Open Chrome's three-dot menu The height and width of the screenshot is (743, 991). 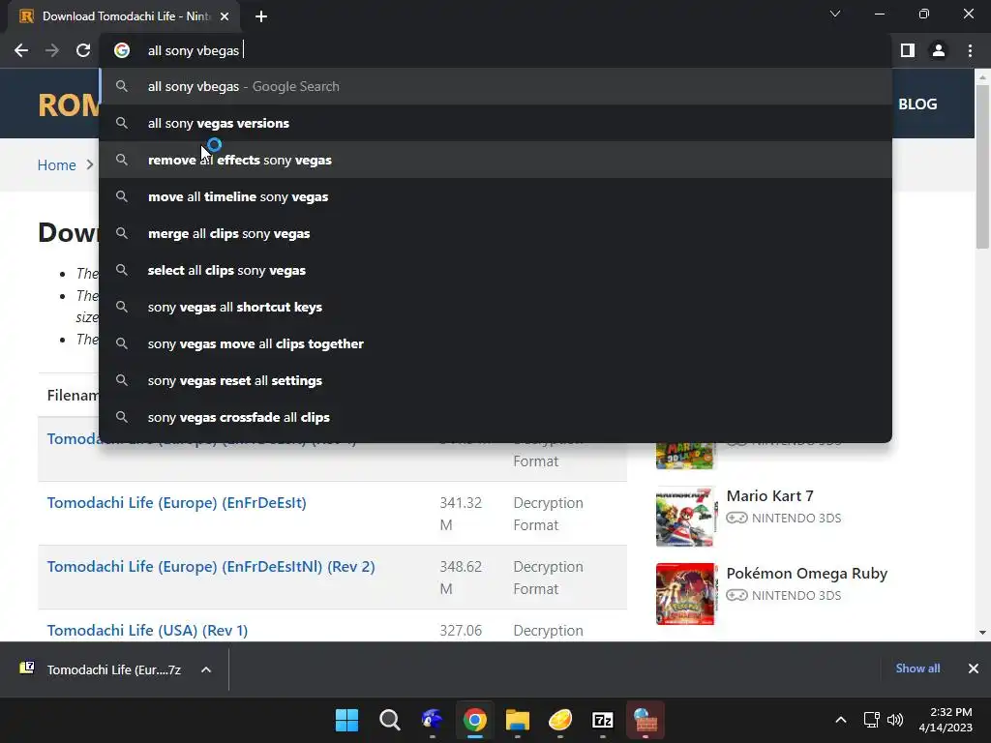click(x=970, y=50)
